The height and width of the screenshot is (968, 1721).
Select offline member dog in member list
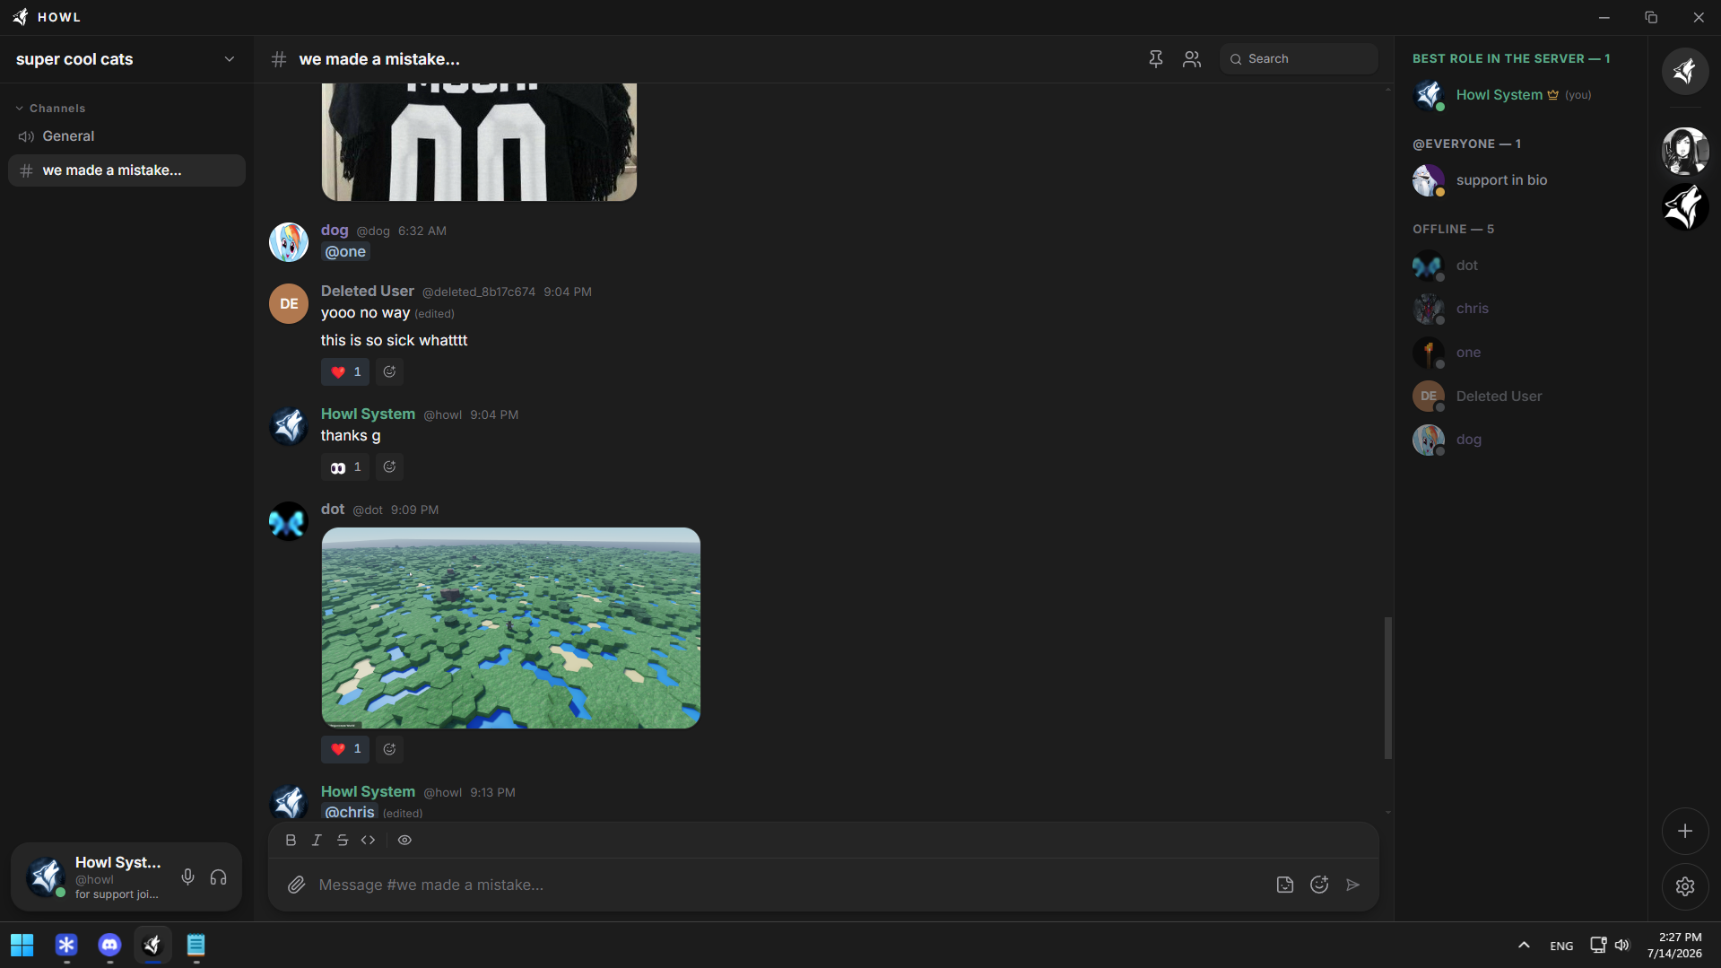click(1520, 440)
